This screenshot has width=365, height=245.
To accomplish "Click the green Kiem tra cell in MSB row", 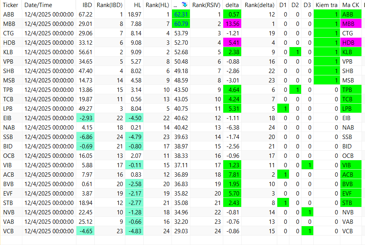I will coord(327,80).
